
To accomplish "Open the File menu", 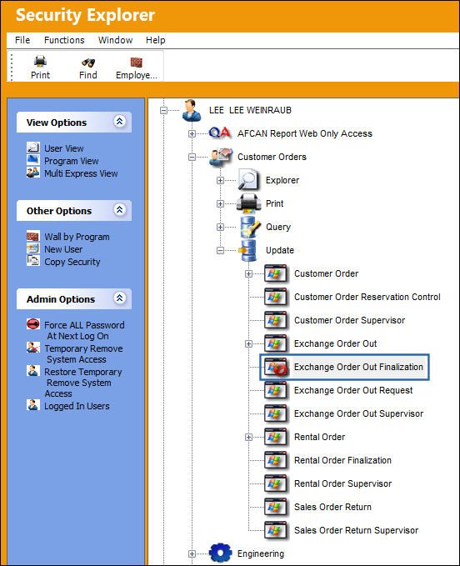I will [22, 40].
